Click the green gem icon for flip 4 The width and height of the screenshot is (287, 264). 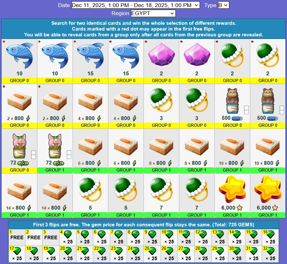tap(68, 234)
